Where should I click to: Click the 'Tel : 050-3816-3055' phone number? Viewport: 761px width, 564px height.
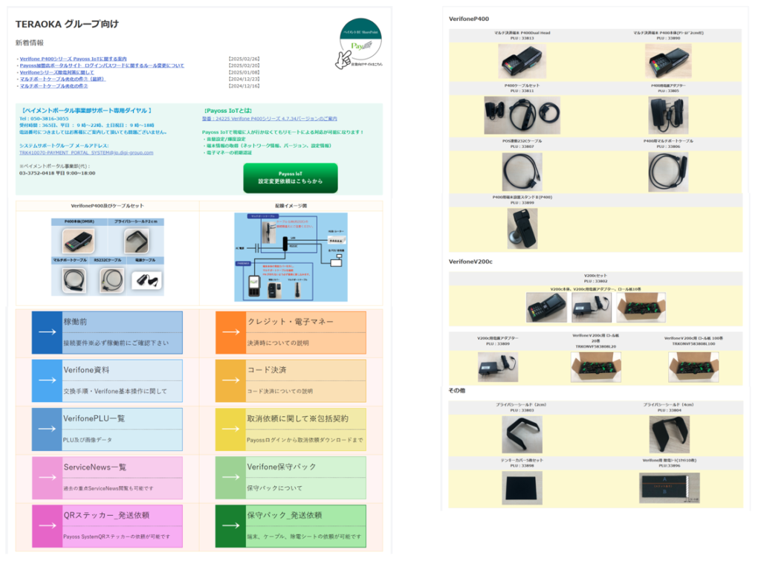(44, 118)
